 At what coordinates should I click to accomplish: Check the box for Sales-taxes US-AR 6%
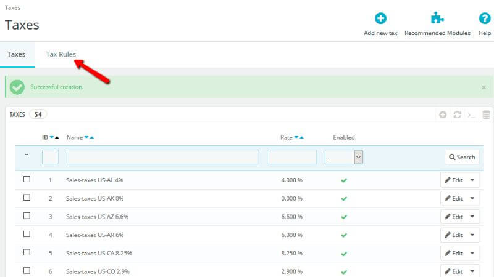pos(27,234)
